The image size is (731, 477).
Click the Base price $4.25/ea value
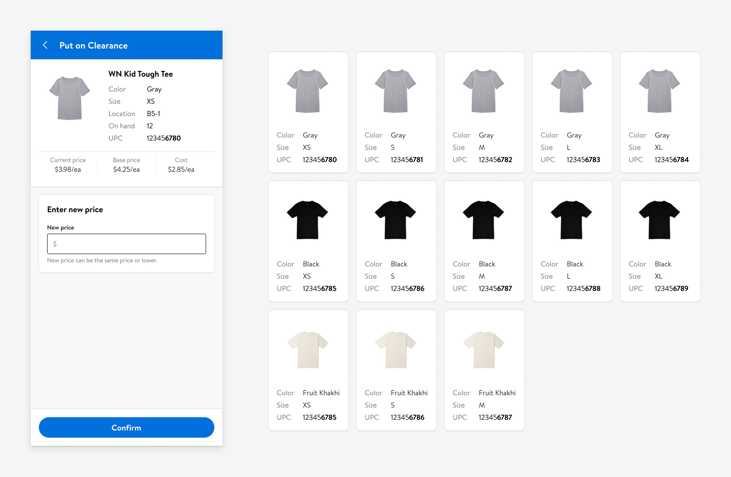126,170
